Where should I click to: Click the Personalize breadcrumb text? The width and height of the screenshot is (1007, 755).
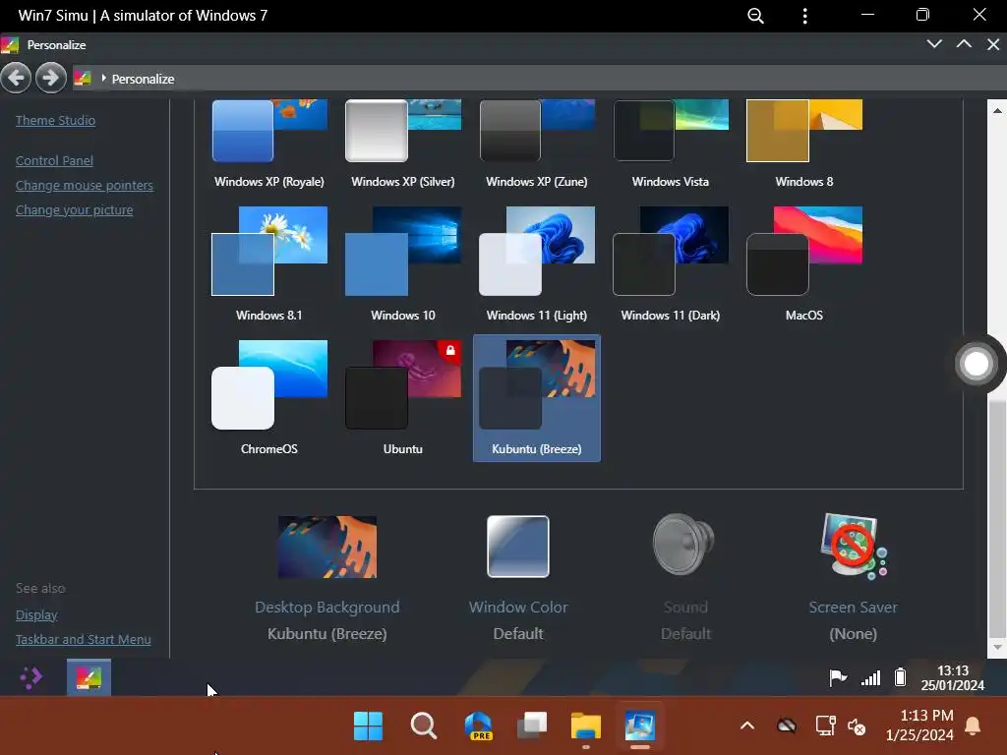point(143,79)
